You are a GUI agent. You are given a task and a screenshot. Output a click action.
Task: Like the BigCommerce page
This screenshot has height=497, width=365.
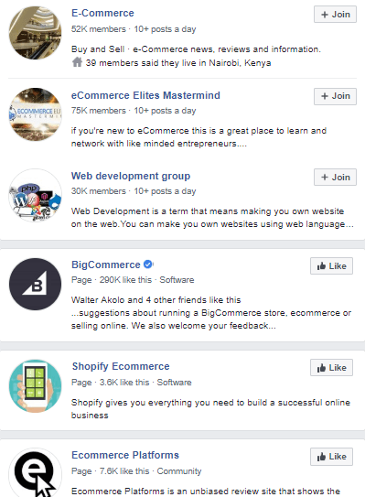331,266
